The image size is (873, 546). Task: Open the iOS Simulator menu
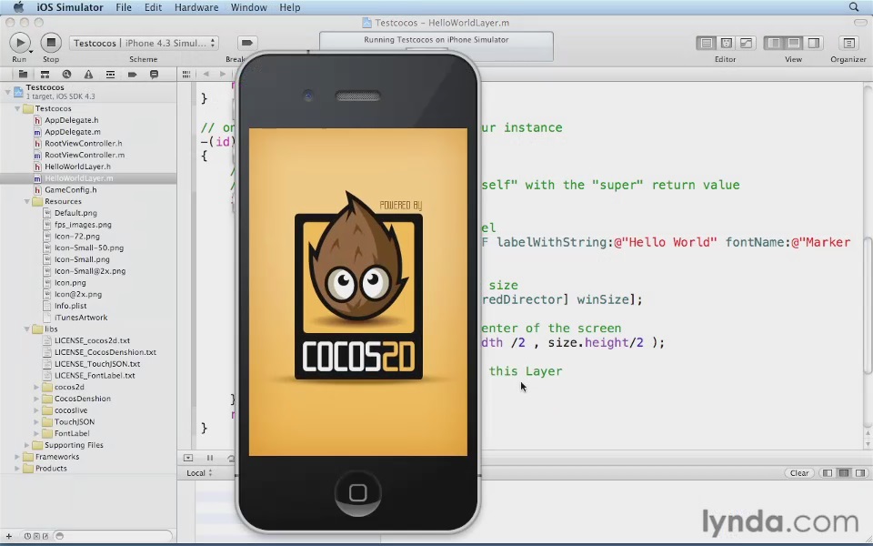click(x=70, y=7)
